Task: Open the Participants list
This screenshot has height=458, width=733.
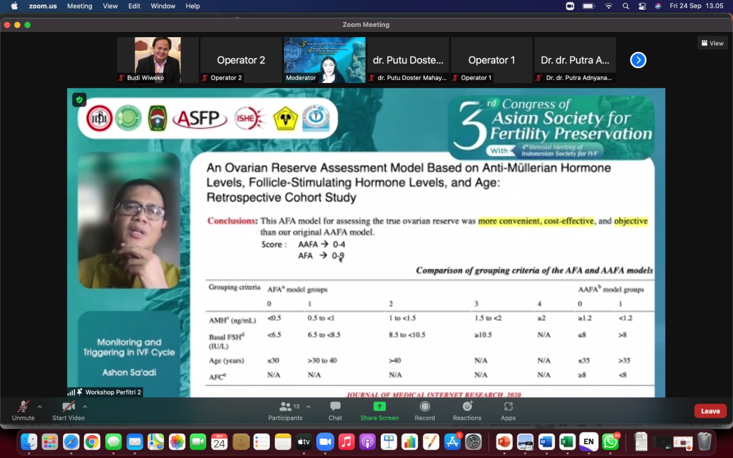Action: (285, 410)
